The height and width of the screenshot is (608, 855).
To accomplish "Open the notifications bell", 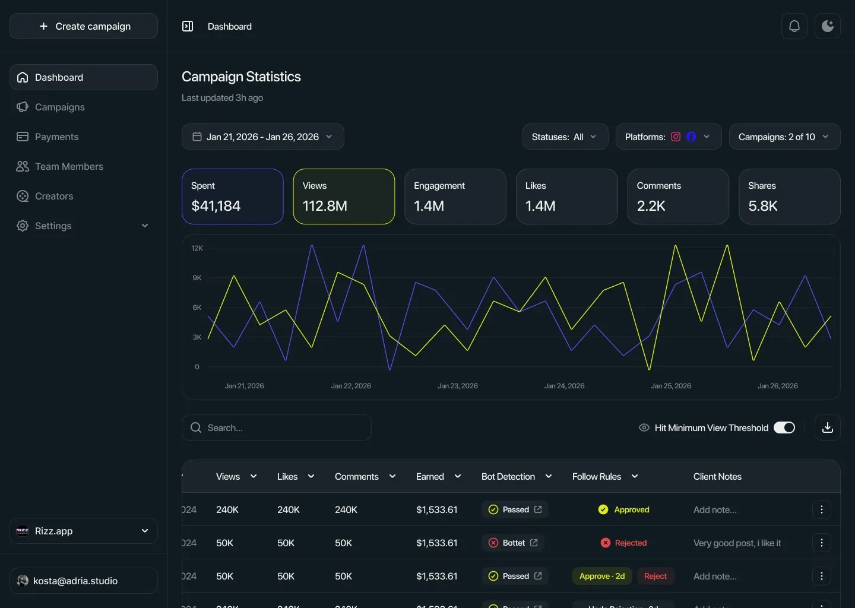I will pyautogui.click(x=794, y=26).
